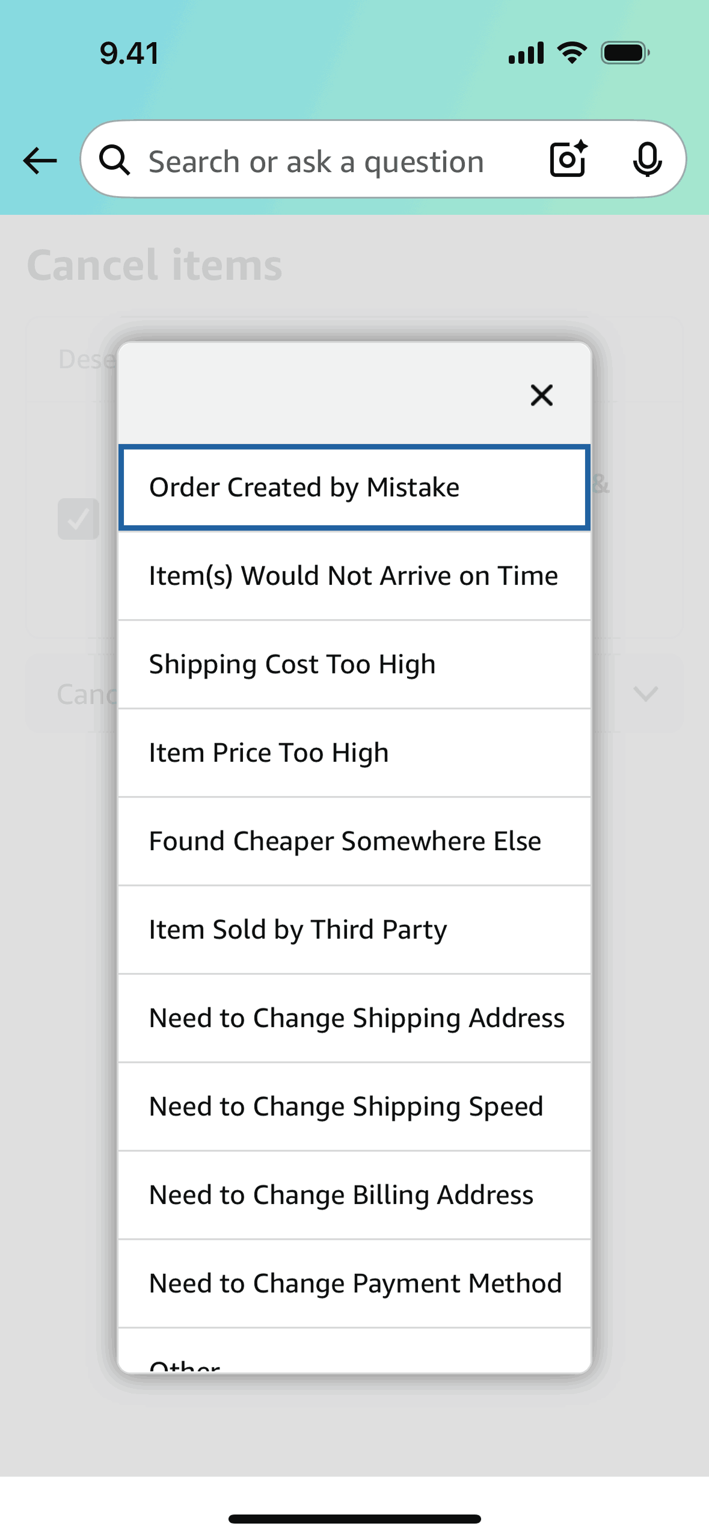Screen dimensions: 709x1538
Task: Select "Order Created by Mistake"
Action: [354, 487]
